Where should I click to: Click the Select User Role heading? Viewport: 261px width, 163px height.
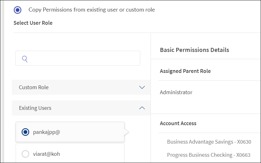[33, 23]
